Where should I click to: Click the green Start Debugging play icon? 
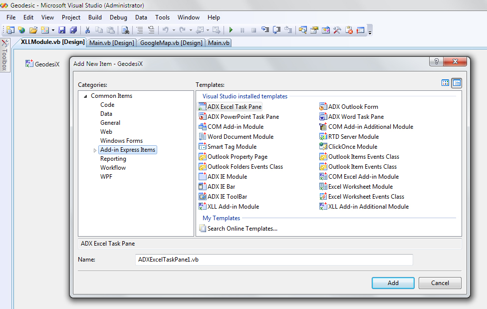tap(231, 30)
